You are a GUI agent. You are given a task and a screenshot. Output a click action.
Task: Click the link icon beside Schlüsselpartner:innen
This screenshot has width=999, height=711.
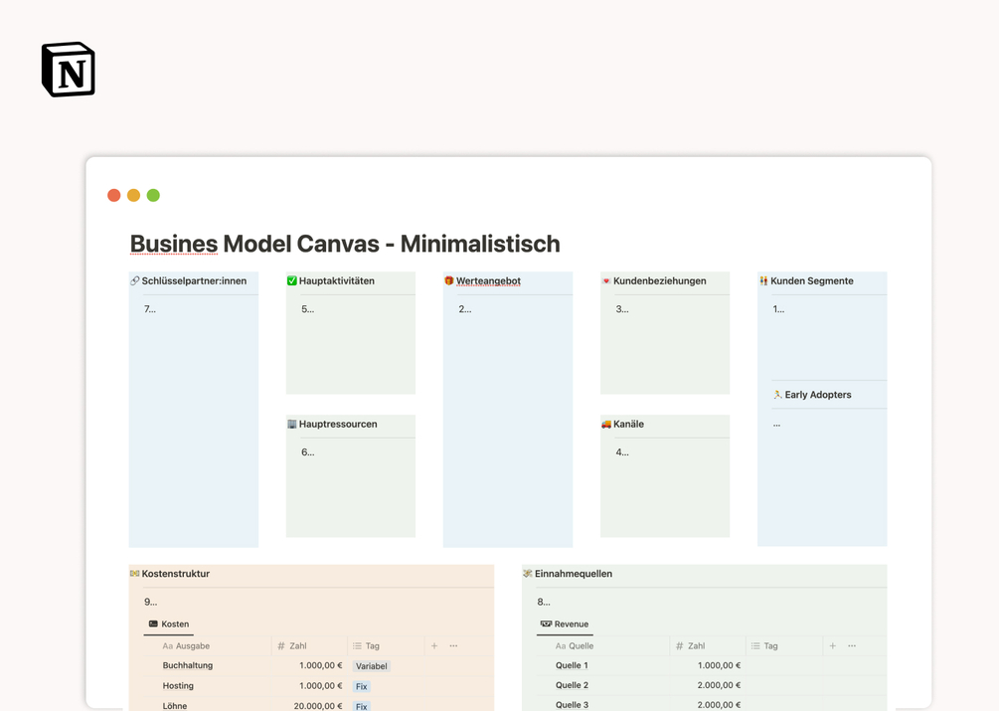135,281
